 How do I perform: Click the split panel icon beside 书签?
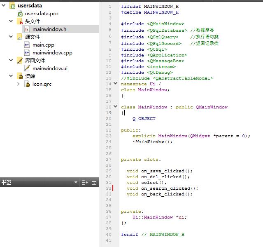coord(84,183)
